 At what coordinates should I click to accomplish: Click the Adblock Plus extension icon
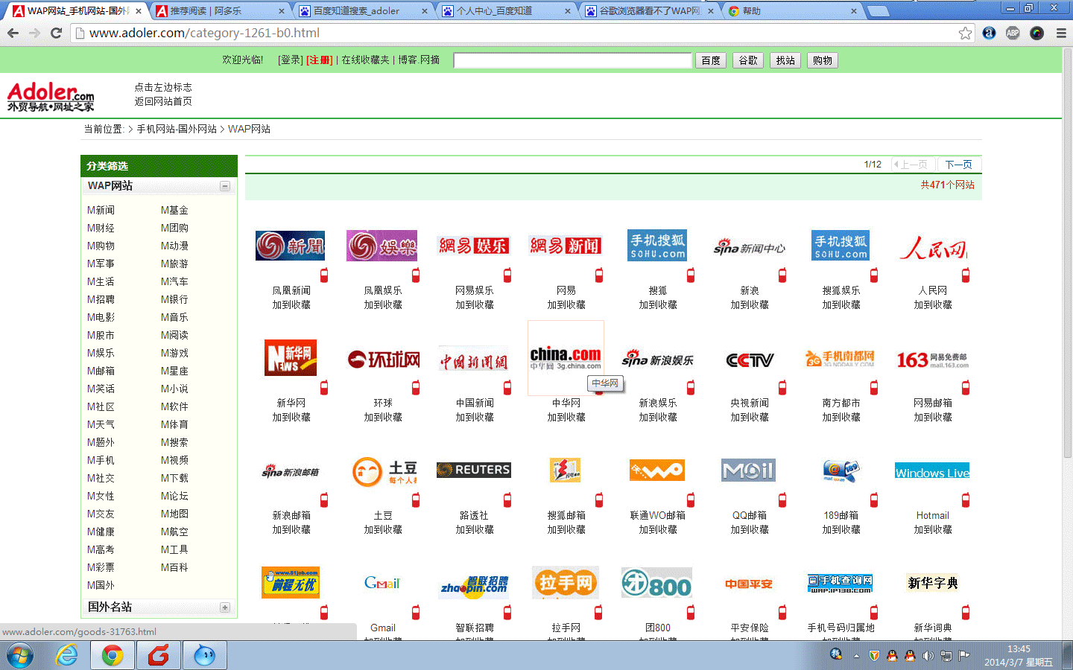(x=1013, y=33)
